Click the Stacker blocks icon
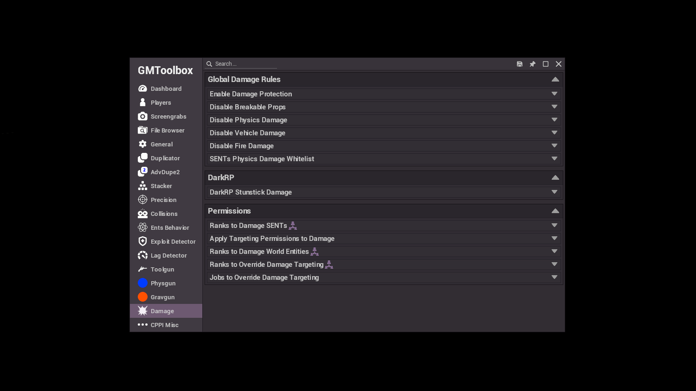Screen dimensions: 696x391 [142, 186]
